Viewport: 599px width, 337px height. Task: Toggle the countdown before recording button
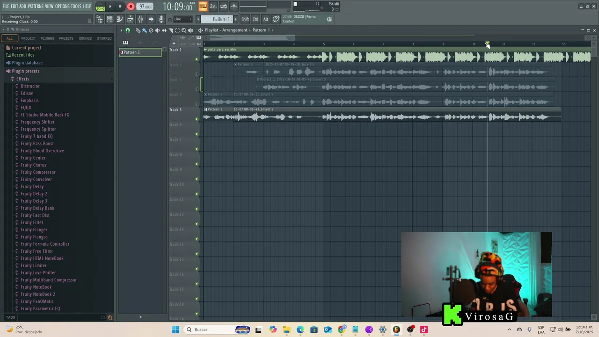(213, 6)
